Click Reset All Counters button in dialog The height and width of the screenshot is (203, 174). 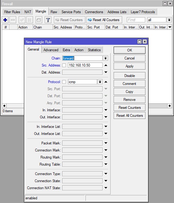[130, 116]
